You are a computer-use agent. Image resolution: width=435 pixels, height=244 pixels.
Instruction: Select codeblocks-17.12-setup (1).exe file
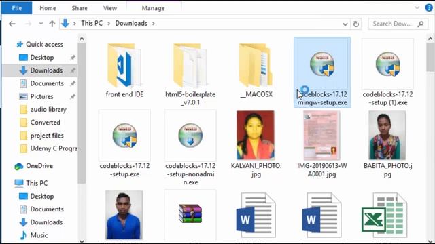click(387, 73)
